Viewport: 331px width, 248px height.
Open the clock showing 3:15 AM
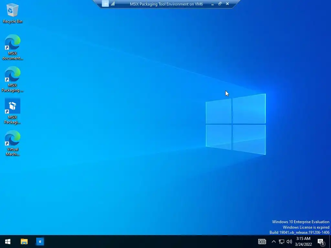tap(303, 242)
